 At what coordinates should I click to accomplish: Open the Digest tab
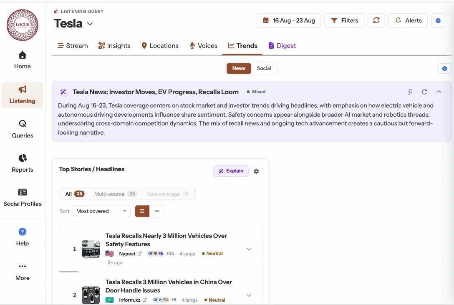click(282, 46)
